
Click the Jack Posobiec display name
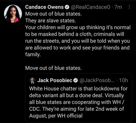click(x=55, y=80)
